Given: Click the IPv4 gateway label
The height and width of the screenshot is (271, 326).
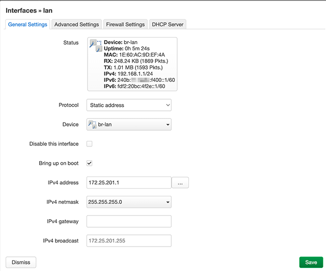Looking at the screenshot, I should [x=63, y=221].
